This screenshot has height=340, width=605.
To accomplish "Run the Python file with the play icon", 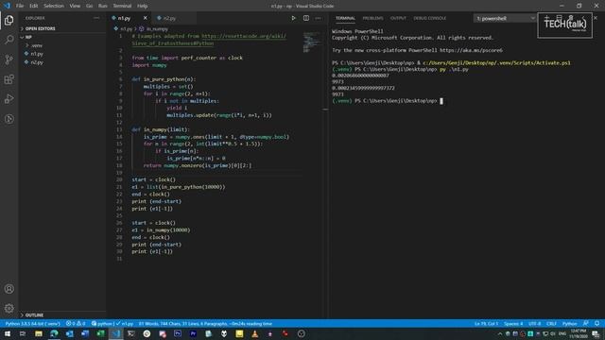I will tap(293, 18).
